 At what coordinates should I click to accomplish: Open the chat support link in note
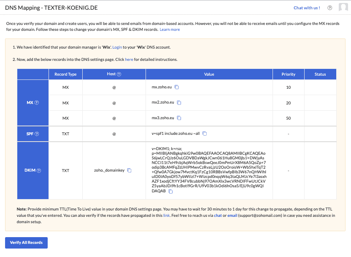tap(218, 216)
